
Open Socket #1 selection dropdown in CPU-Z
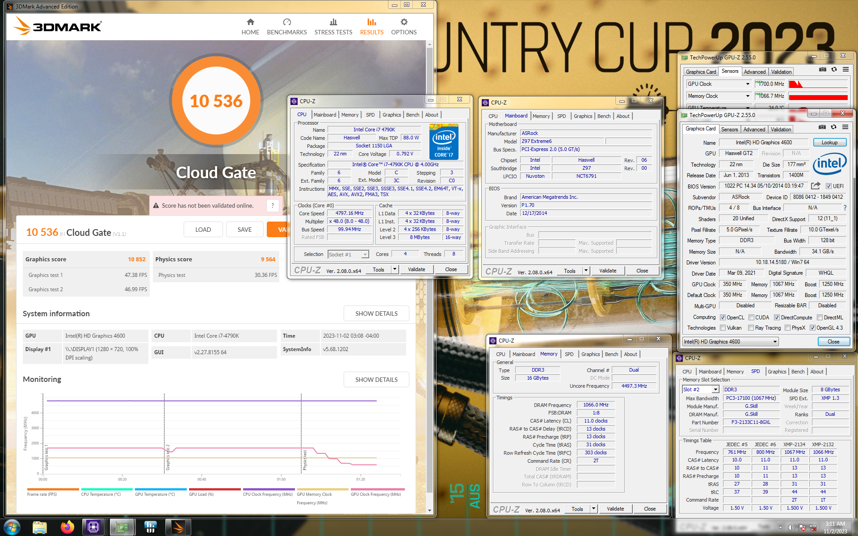tap(348, 254)
